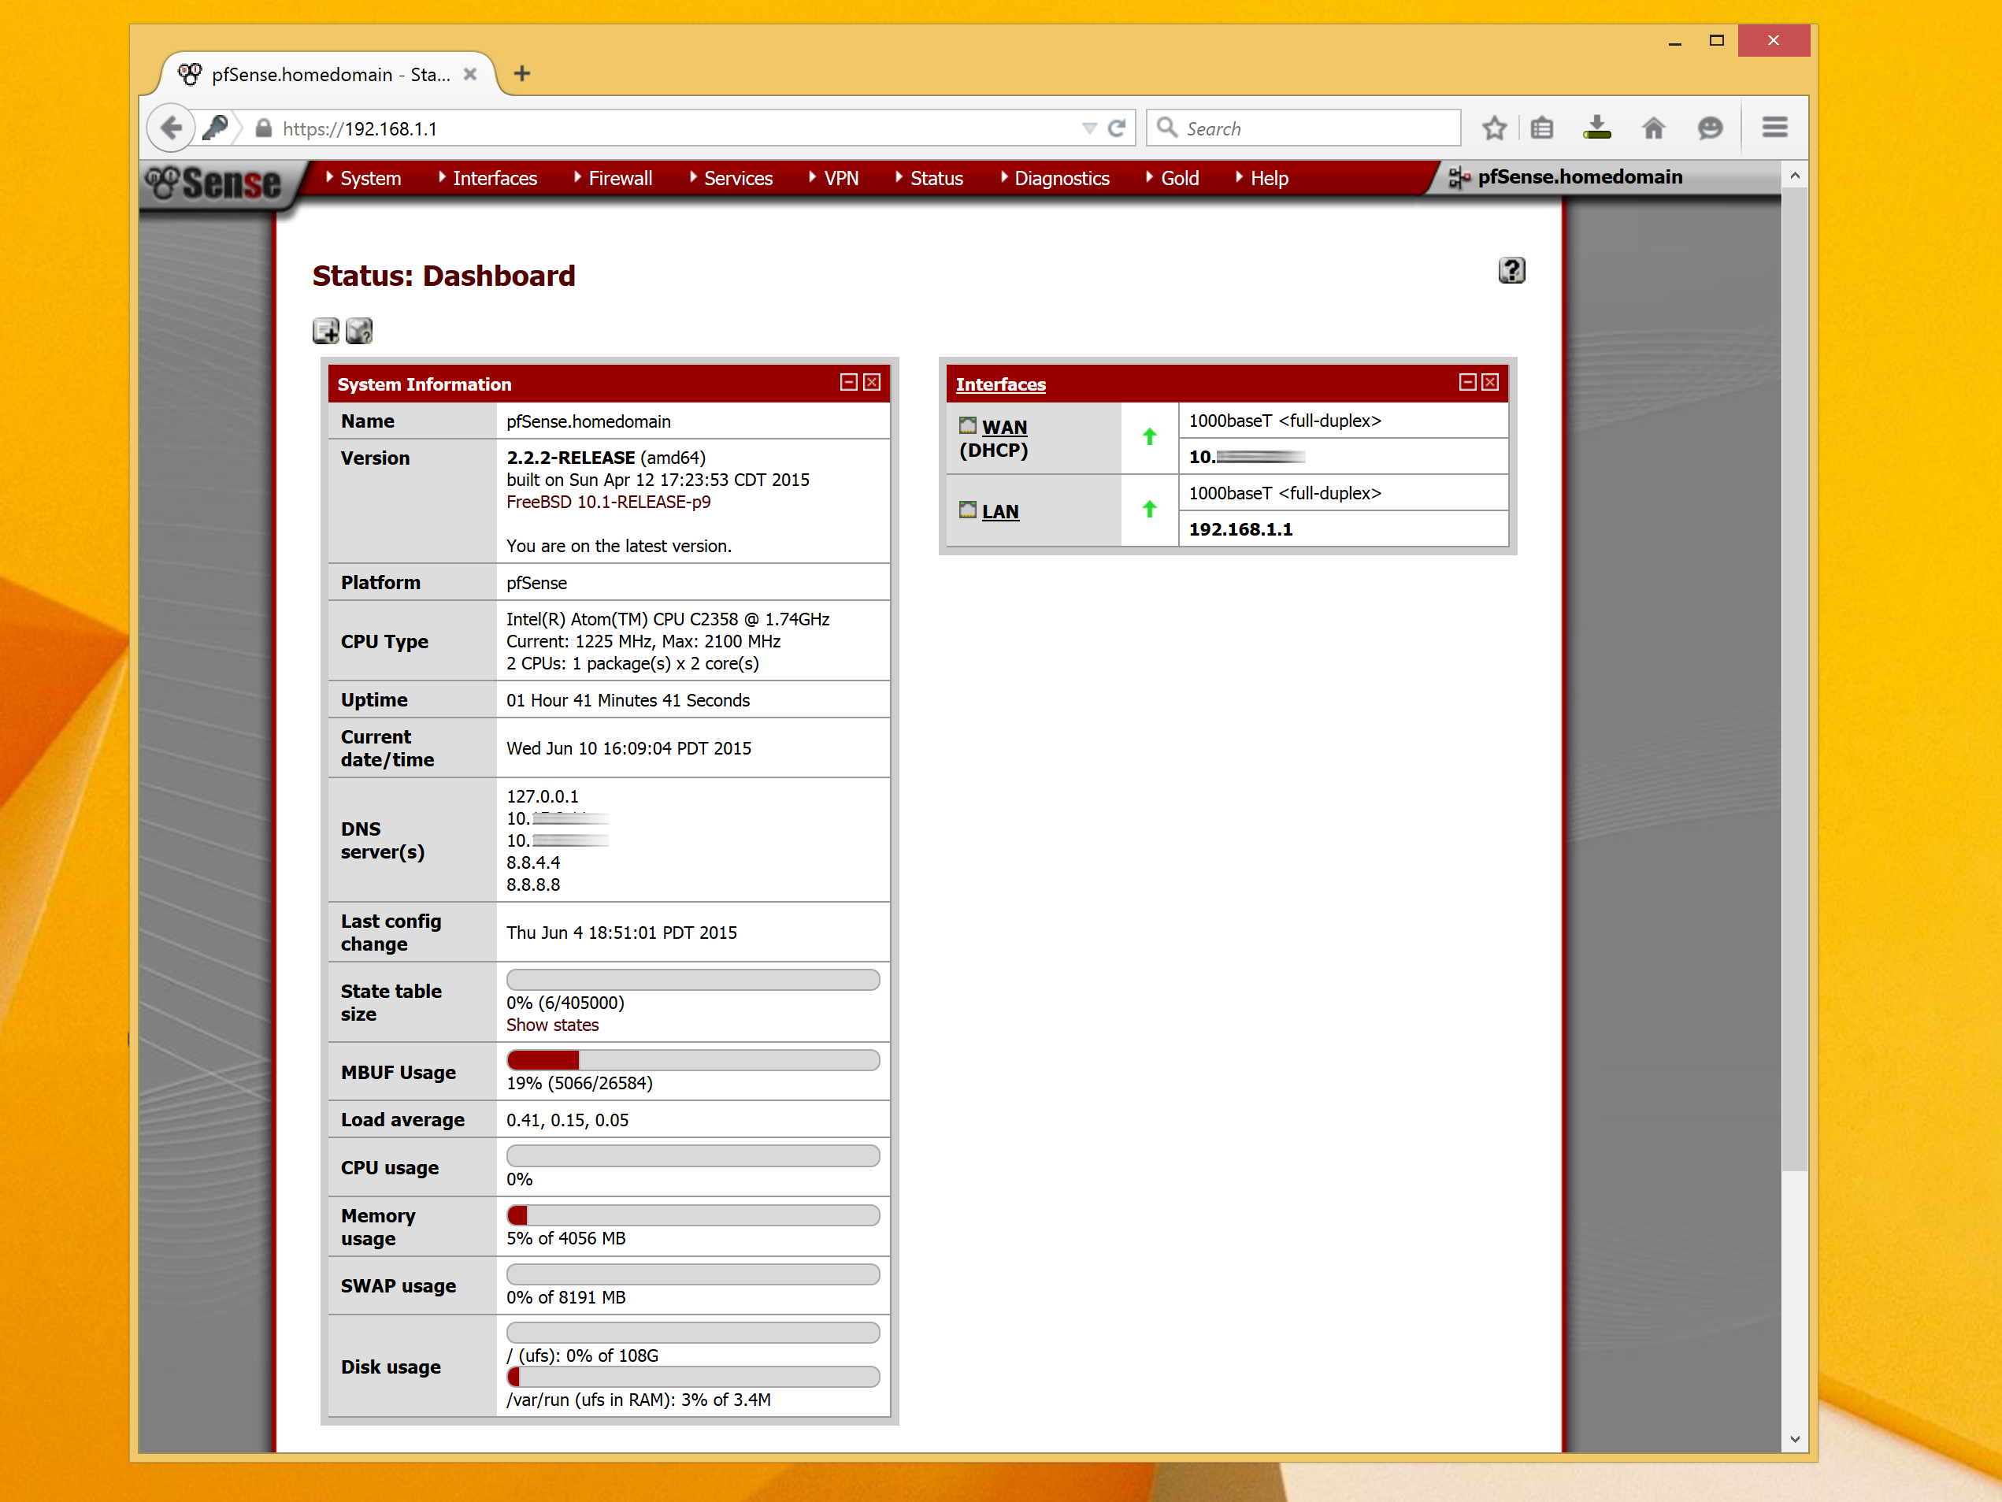Image resolution: width=2002 pixels, height=1502 pixels.
Task: Click the add widget plus icon
Action: tap(326, 331)
